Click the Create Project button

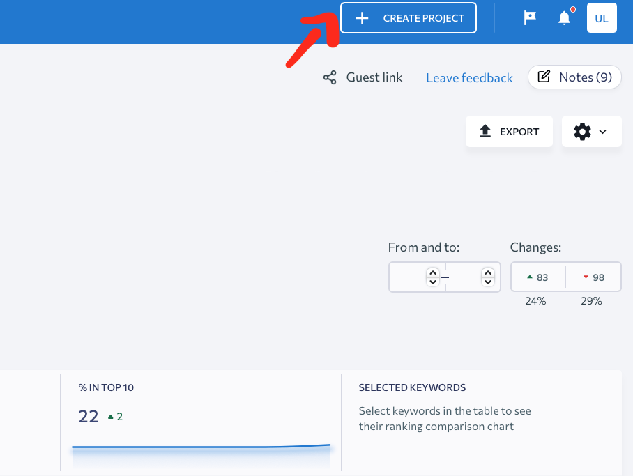[x=409, y=18]
